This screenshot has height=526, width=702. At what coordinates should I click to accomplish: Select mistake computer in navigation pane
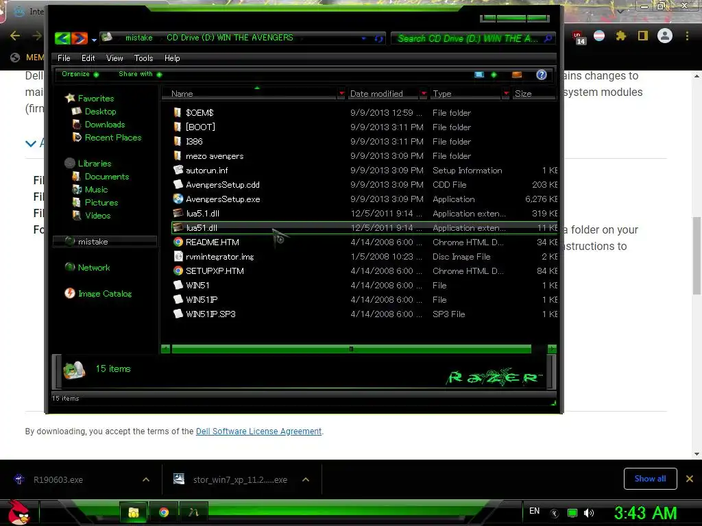(x=105, y=242)
